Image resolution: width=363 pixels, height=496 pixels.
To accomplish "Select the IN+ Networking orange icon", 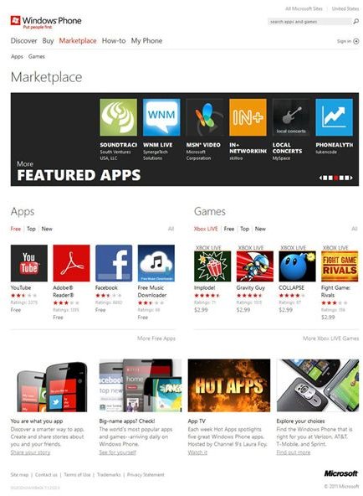I will [x=248, y=117].
